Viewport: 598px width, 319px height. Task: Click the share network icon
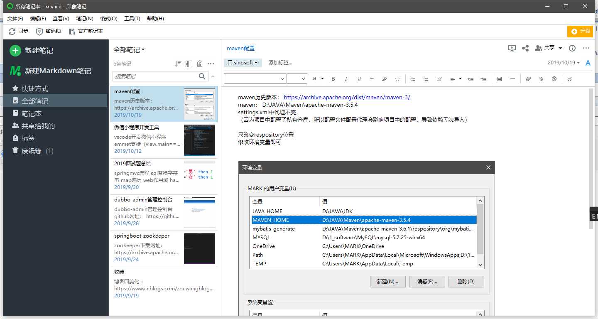(525, 48)
